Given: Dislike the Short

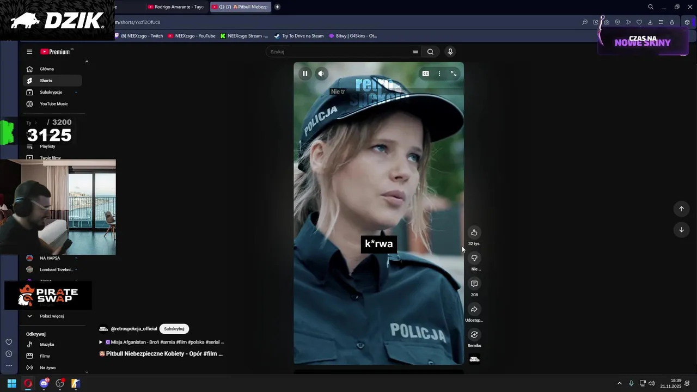Looking at the screenshot, I should click(x=474, y=258).
